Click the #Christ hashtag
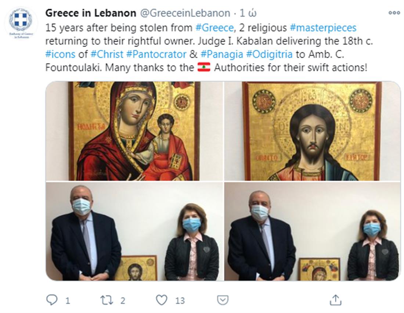The height and width of the screenshot is (313, 404). (107, 54)
